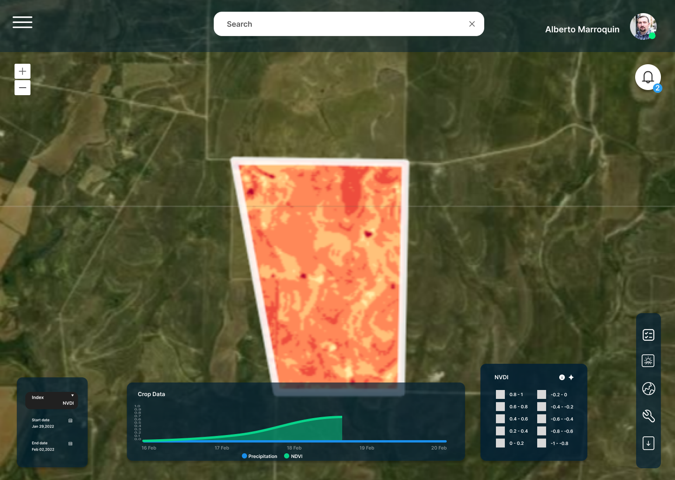Clear the search field with X
The image size is (675, 480).
tap(472, 24)
